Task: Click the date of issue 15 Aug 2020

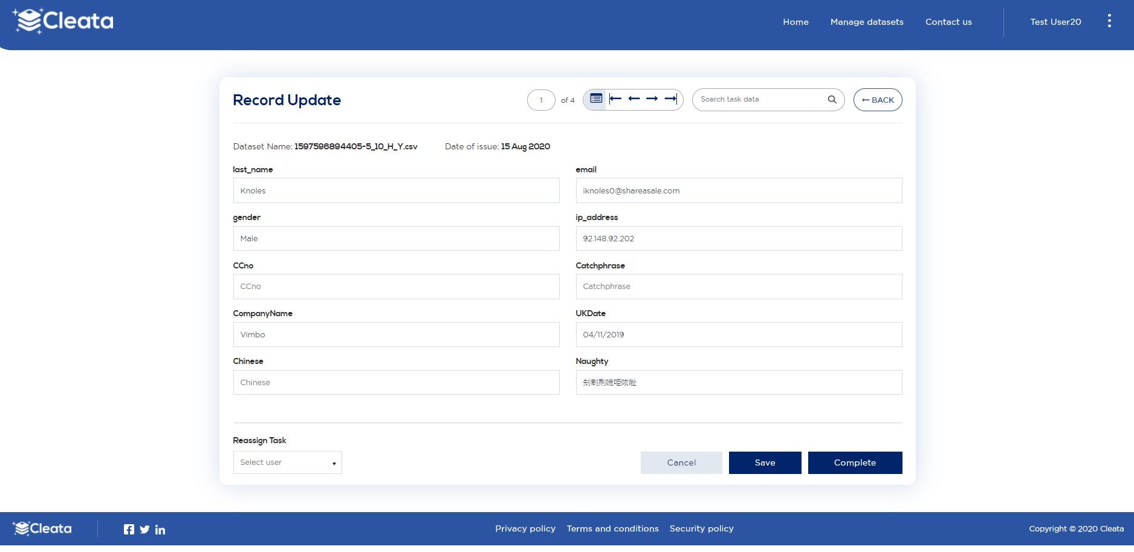Action: tap(525, 146)
